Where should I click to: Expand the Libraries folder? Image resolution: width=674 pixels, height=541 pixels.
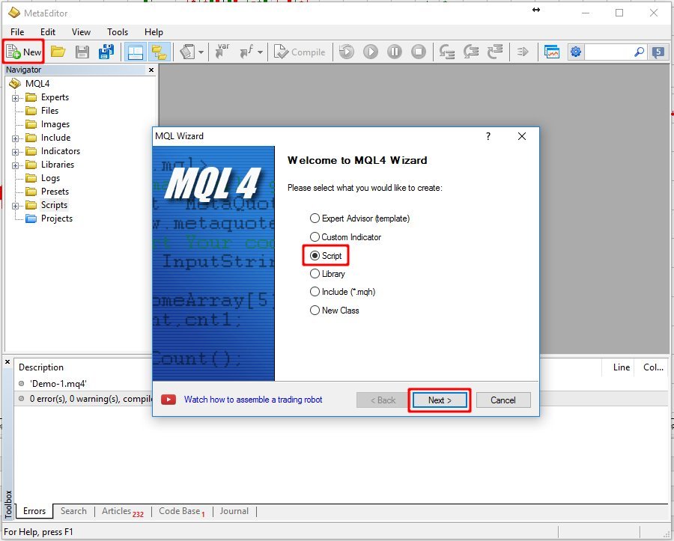click(x=15, y=165)
